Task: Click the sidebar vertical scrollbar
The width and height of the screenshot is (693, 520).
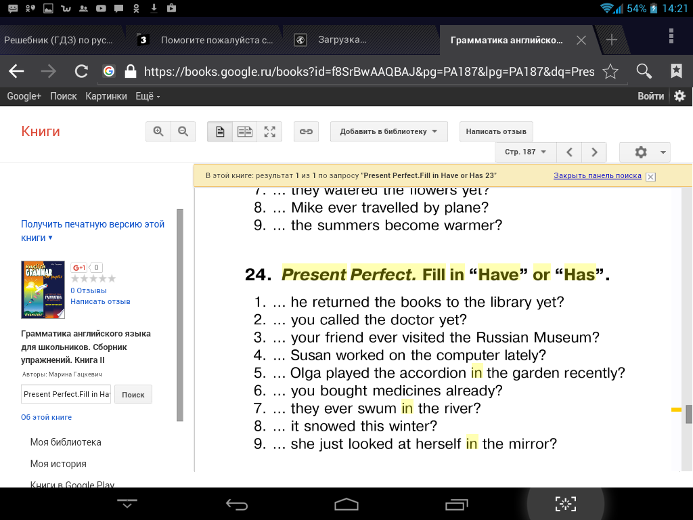Action: tap(180, 315)
